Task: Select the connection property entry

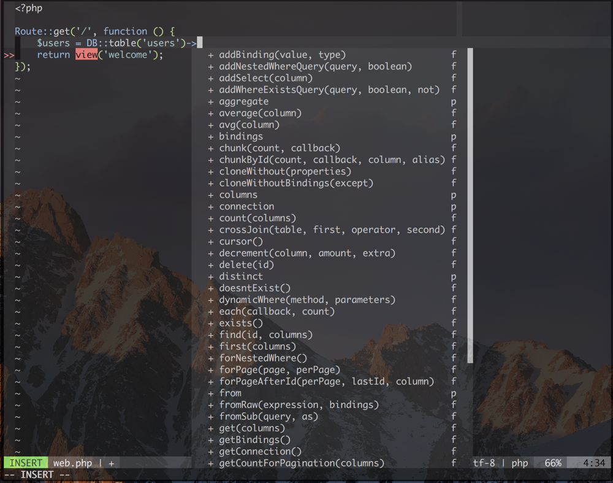Action: click(332, 206)
